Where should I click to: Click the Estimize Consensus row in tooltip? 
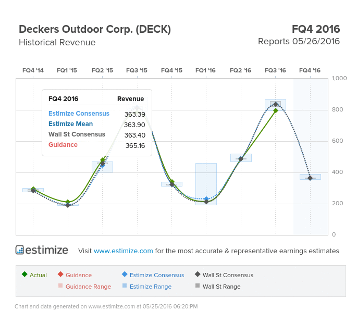pyautogui.click(x=97, y=114)
